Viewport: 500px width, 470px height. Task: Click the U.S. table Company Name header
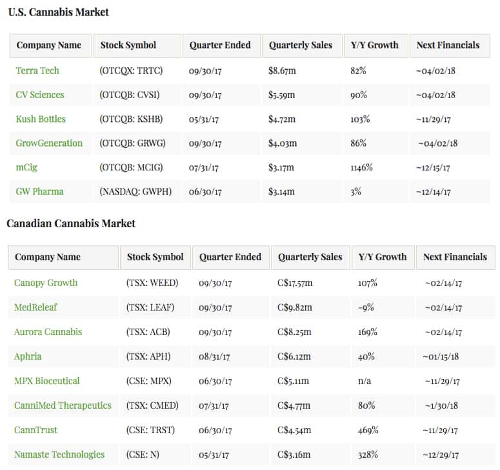pos(49,45)
